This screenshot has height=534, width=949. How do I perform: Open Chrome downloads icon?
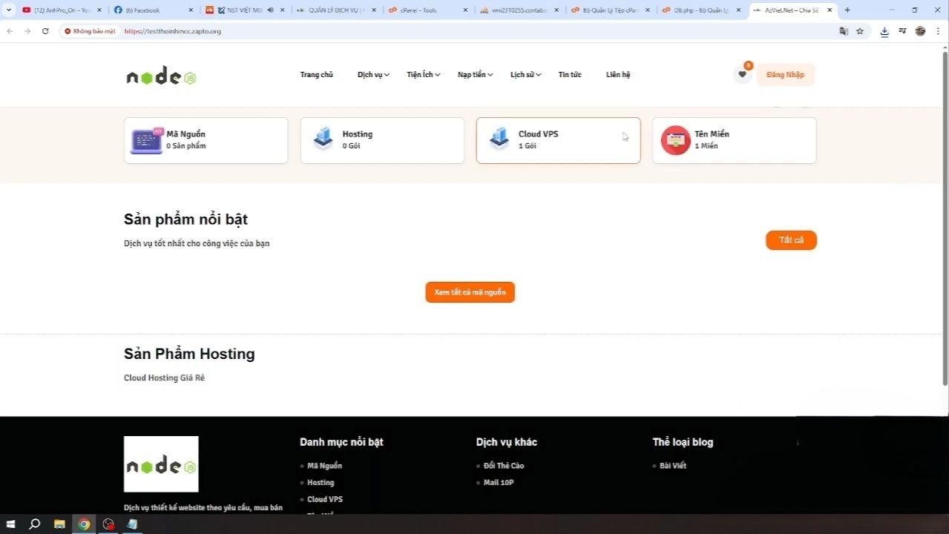(884, 31)
